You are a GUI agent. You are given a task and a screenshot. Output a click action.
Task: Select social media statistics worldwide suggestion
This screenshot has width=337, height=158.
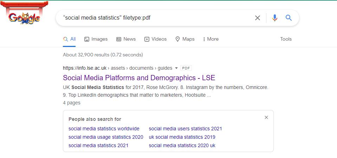point(104,129)
